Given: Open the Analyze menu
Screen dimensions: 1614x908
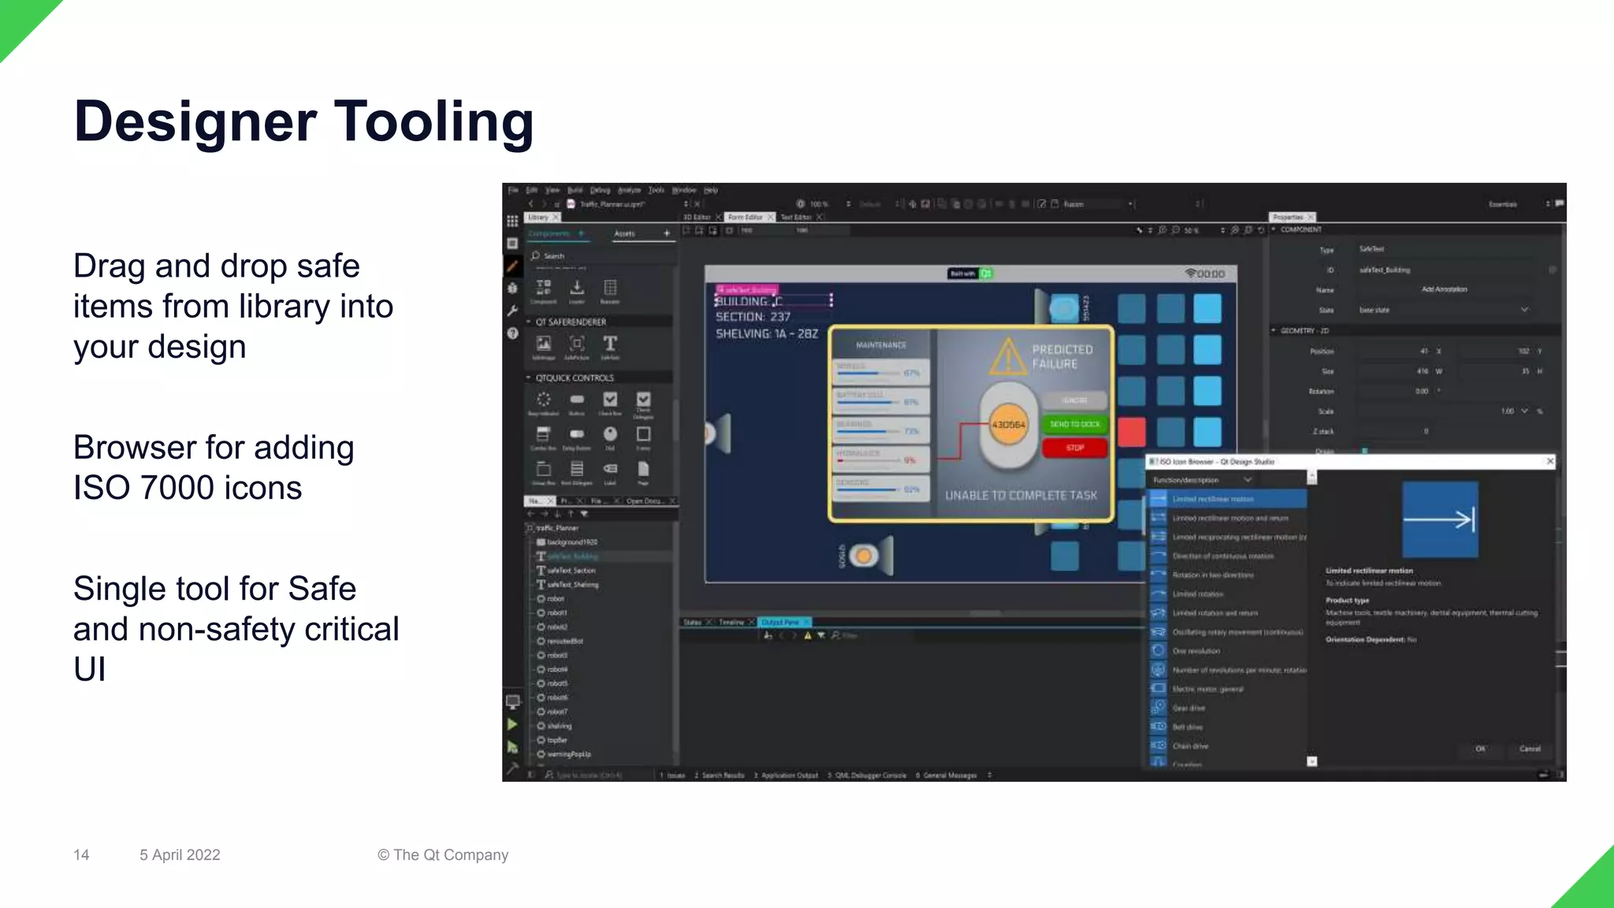Looking at the screenshot, I should coord(629,190).
